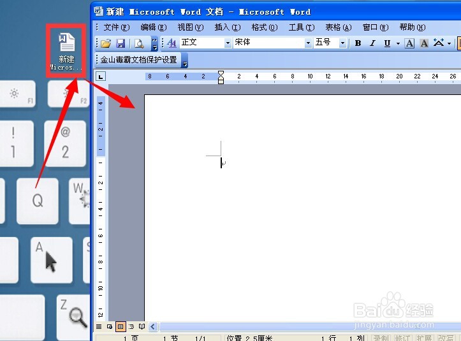Viewport: 461px width, 341px height.
Task: Click the 金山毒霸文档保护设置 button
Action: click(138, 60)
